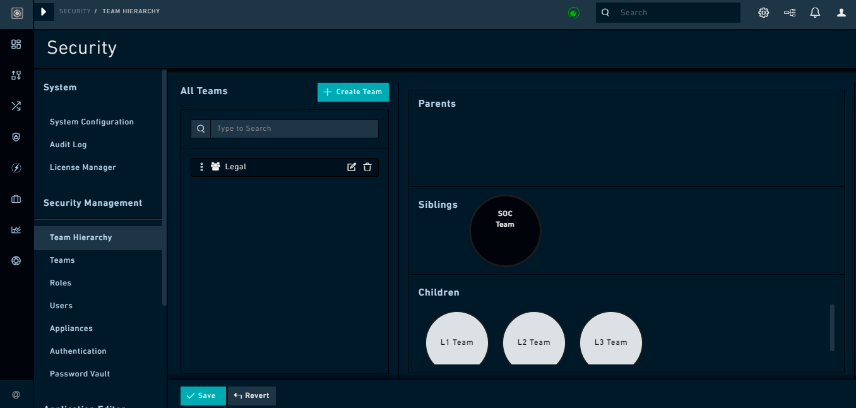Open the lightning bolt automation icon

16,168
